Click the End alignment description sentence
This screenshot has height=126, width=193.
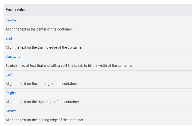point(44,47)
